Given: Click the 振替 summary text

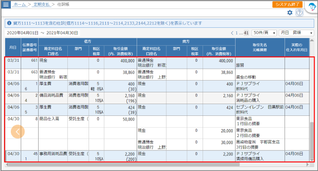Looking at the screenshot, I should [x=240, y=65].
